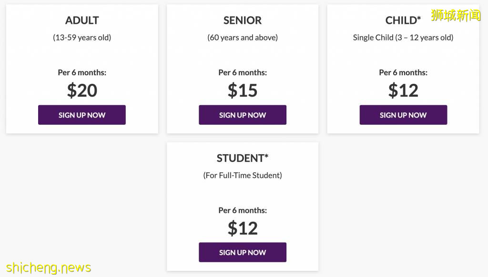Click the "Single Child (3 – 12 years old)" text
488x277 pixels.
pos(403,38)
